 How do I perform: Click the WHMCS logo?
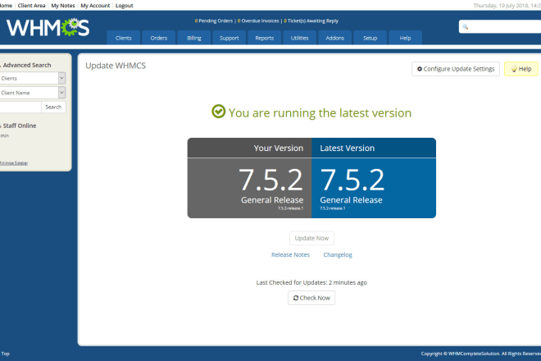pos(48,28)
